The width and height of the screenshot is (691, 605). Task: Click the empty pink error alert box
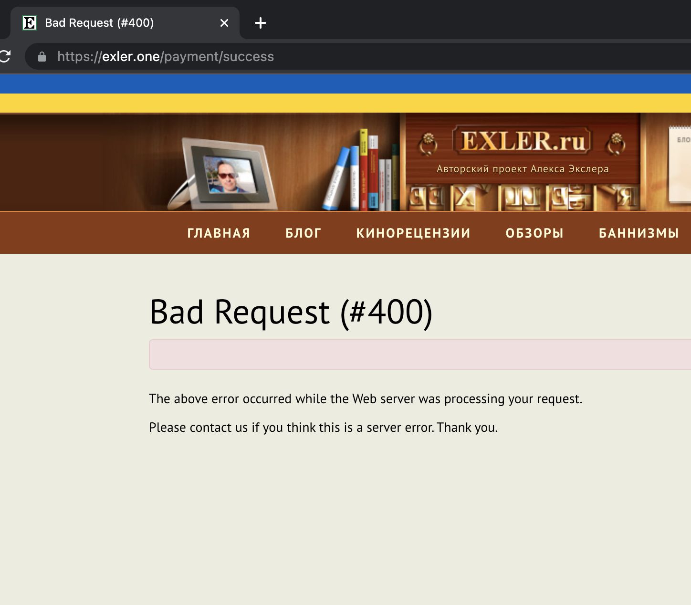point(420,355)
